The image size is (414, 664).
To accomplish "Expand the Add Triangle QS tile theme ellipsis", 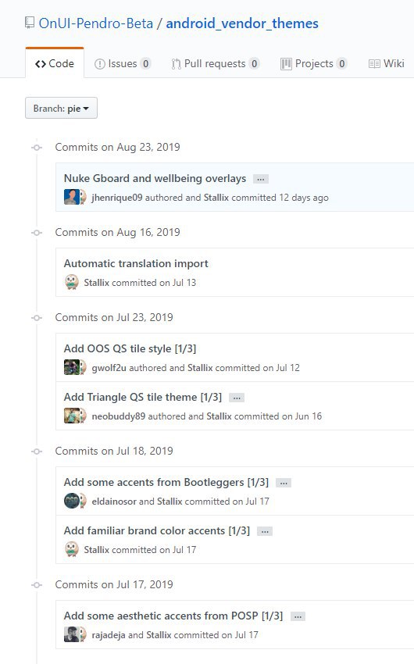I will pos(237,398).
